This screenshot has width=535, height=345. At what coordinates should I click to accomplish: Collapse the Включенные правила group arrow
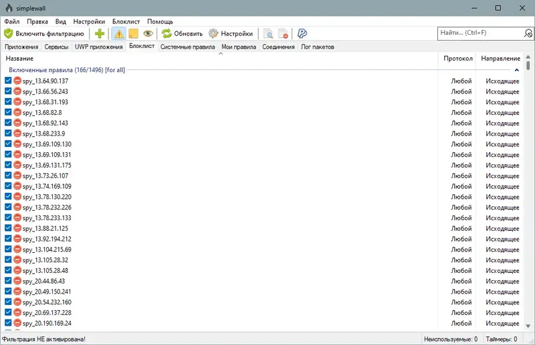516,70
